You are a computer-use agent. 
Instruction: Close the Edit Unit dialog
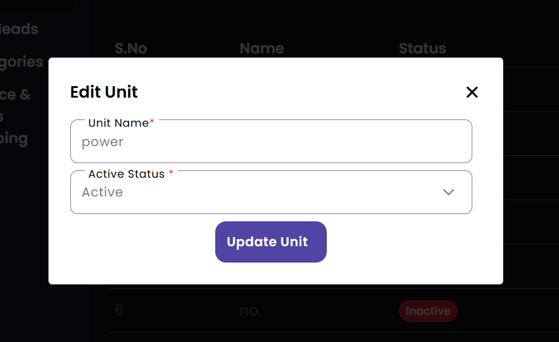pos(472,92)
